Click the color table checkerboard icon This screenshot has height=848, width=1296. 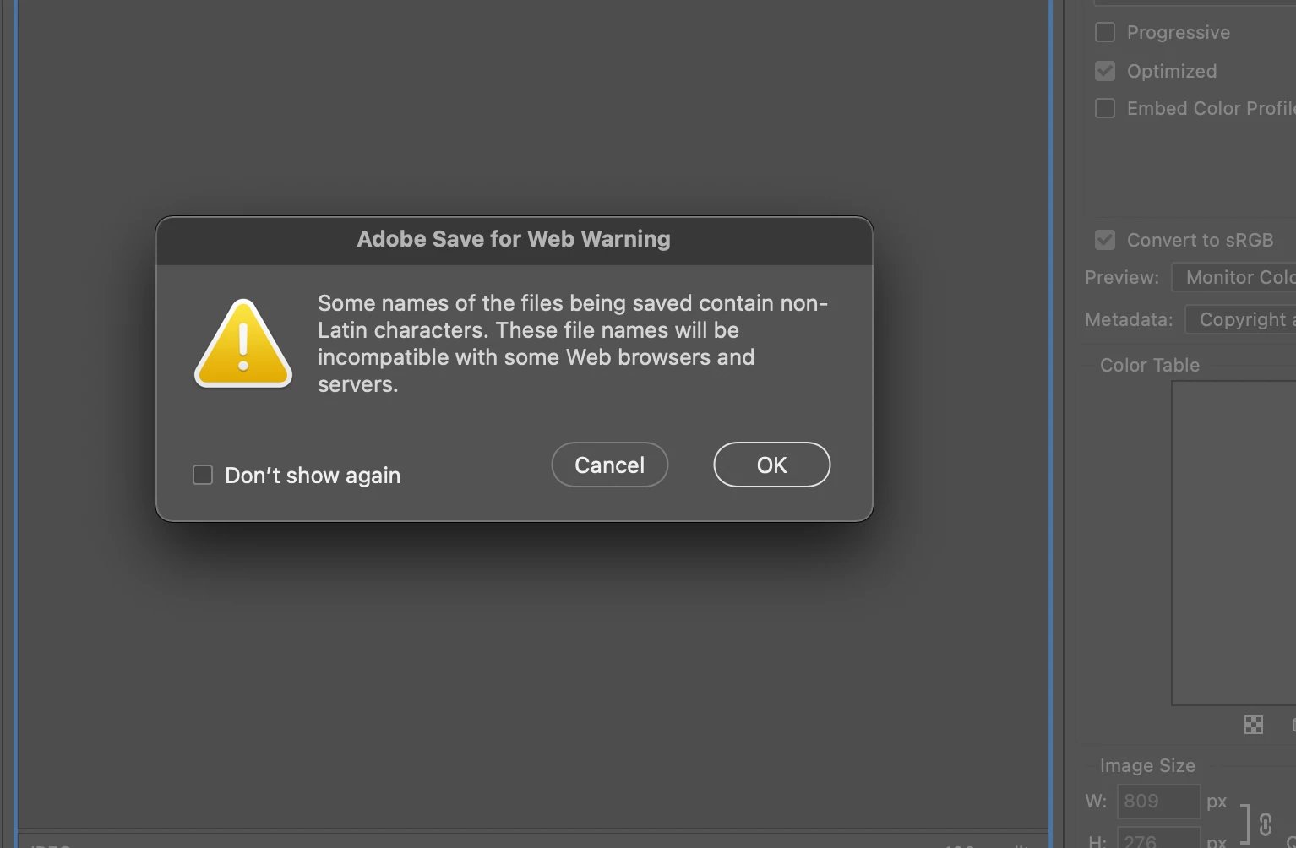click(x=1254, y=725)
